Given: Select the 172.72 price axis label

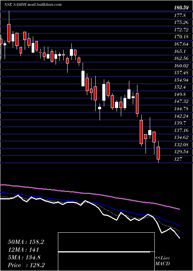Looking at the screenshot, I should point(181,30).
